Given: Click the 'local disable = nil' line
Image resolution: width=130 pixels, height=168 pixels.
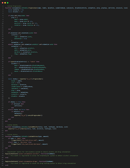Looking at the screenshot, I should pos(16,12).
